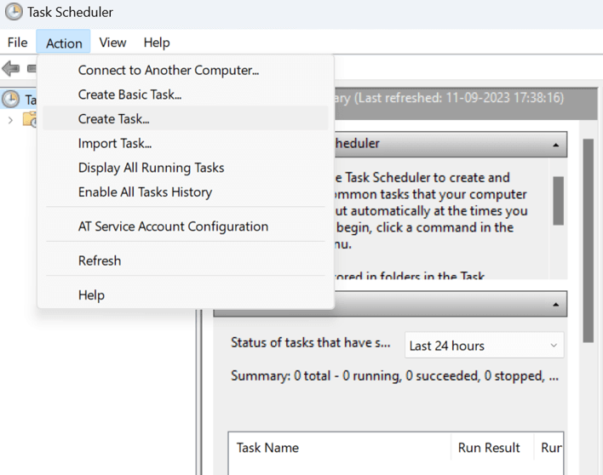Click the overview text inner scrollbar thumb
The height and width of the screenshot is (475, 603).
coord(559,201)
